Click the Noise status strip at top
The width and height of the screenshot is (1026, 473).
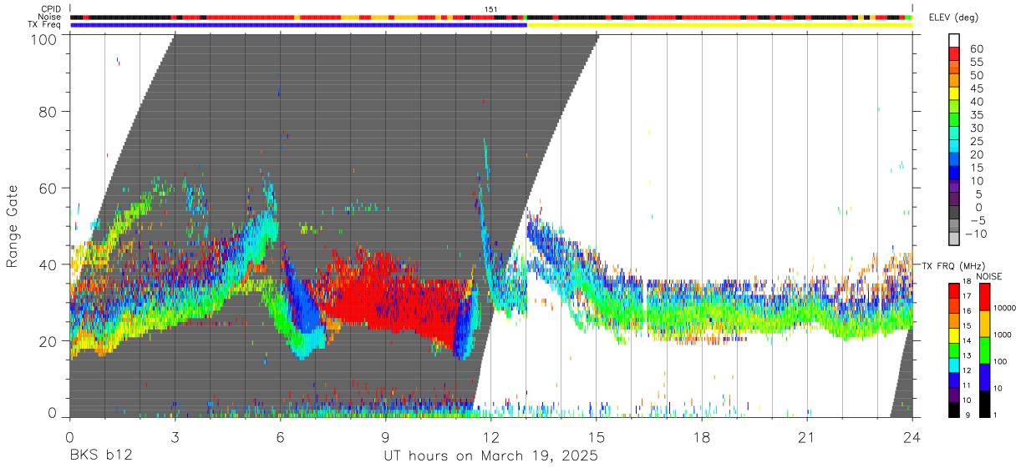(x=491, y=17)
